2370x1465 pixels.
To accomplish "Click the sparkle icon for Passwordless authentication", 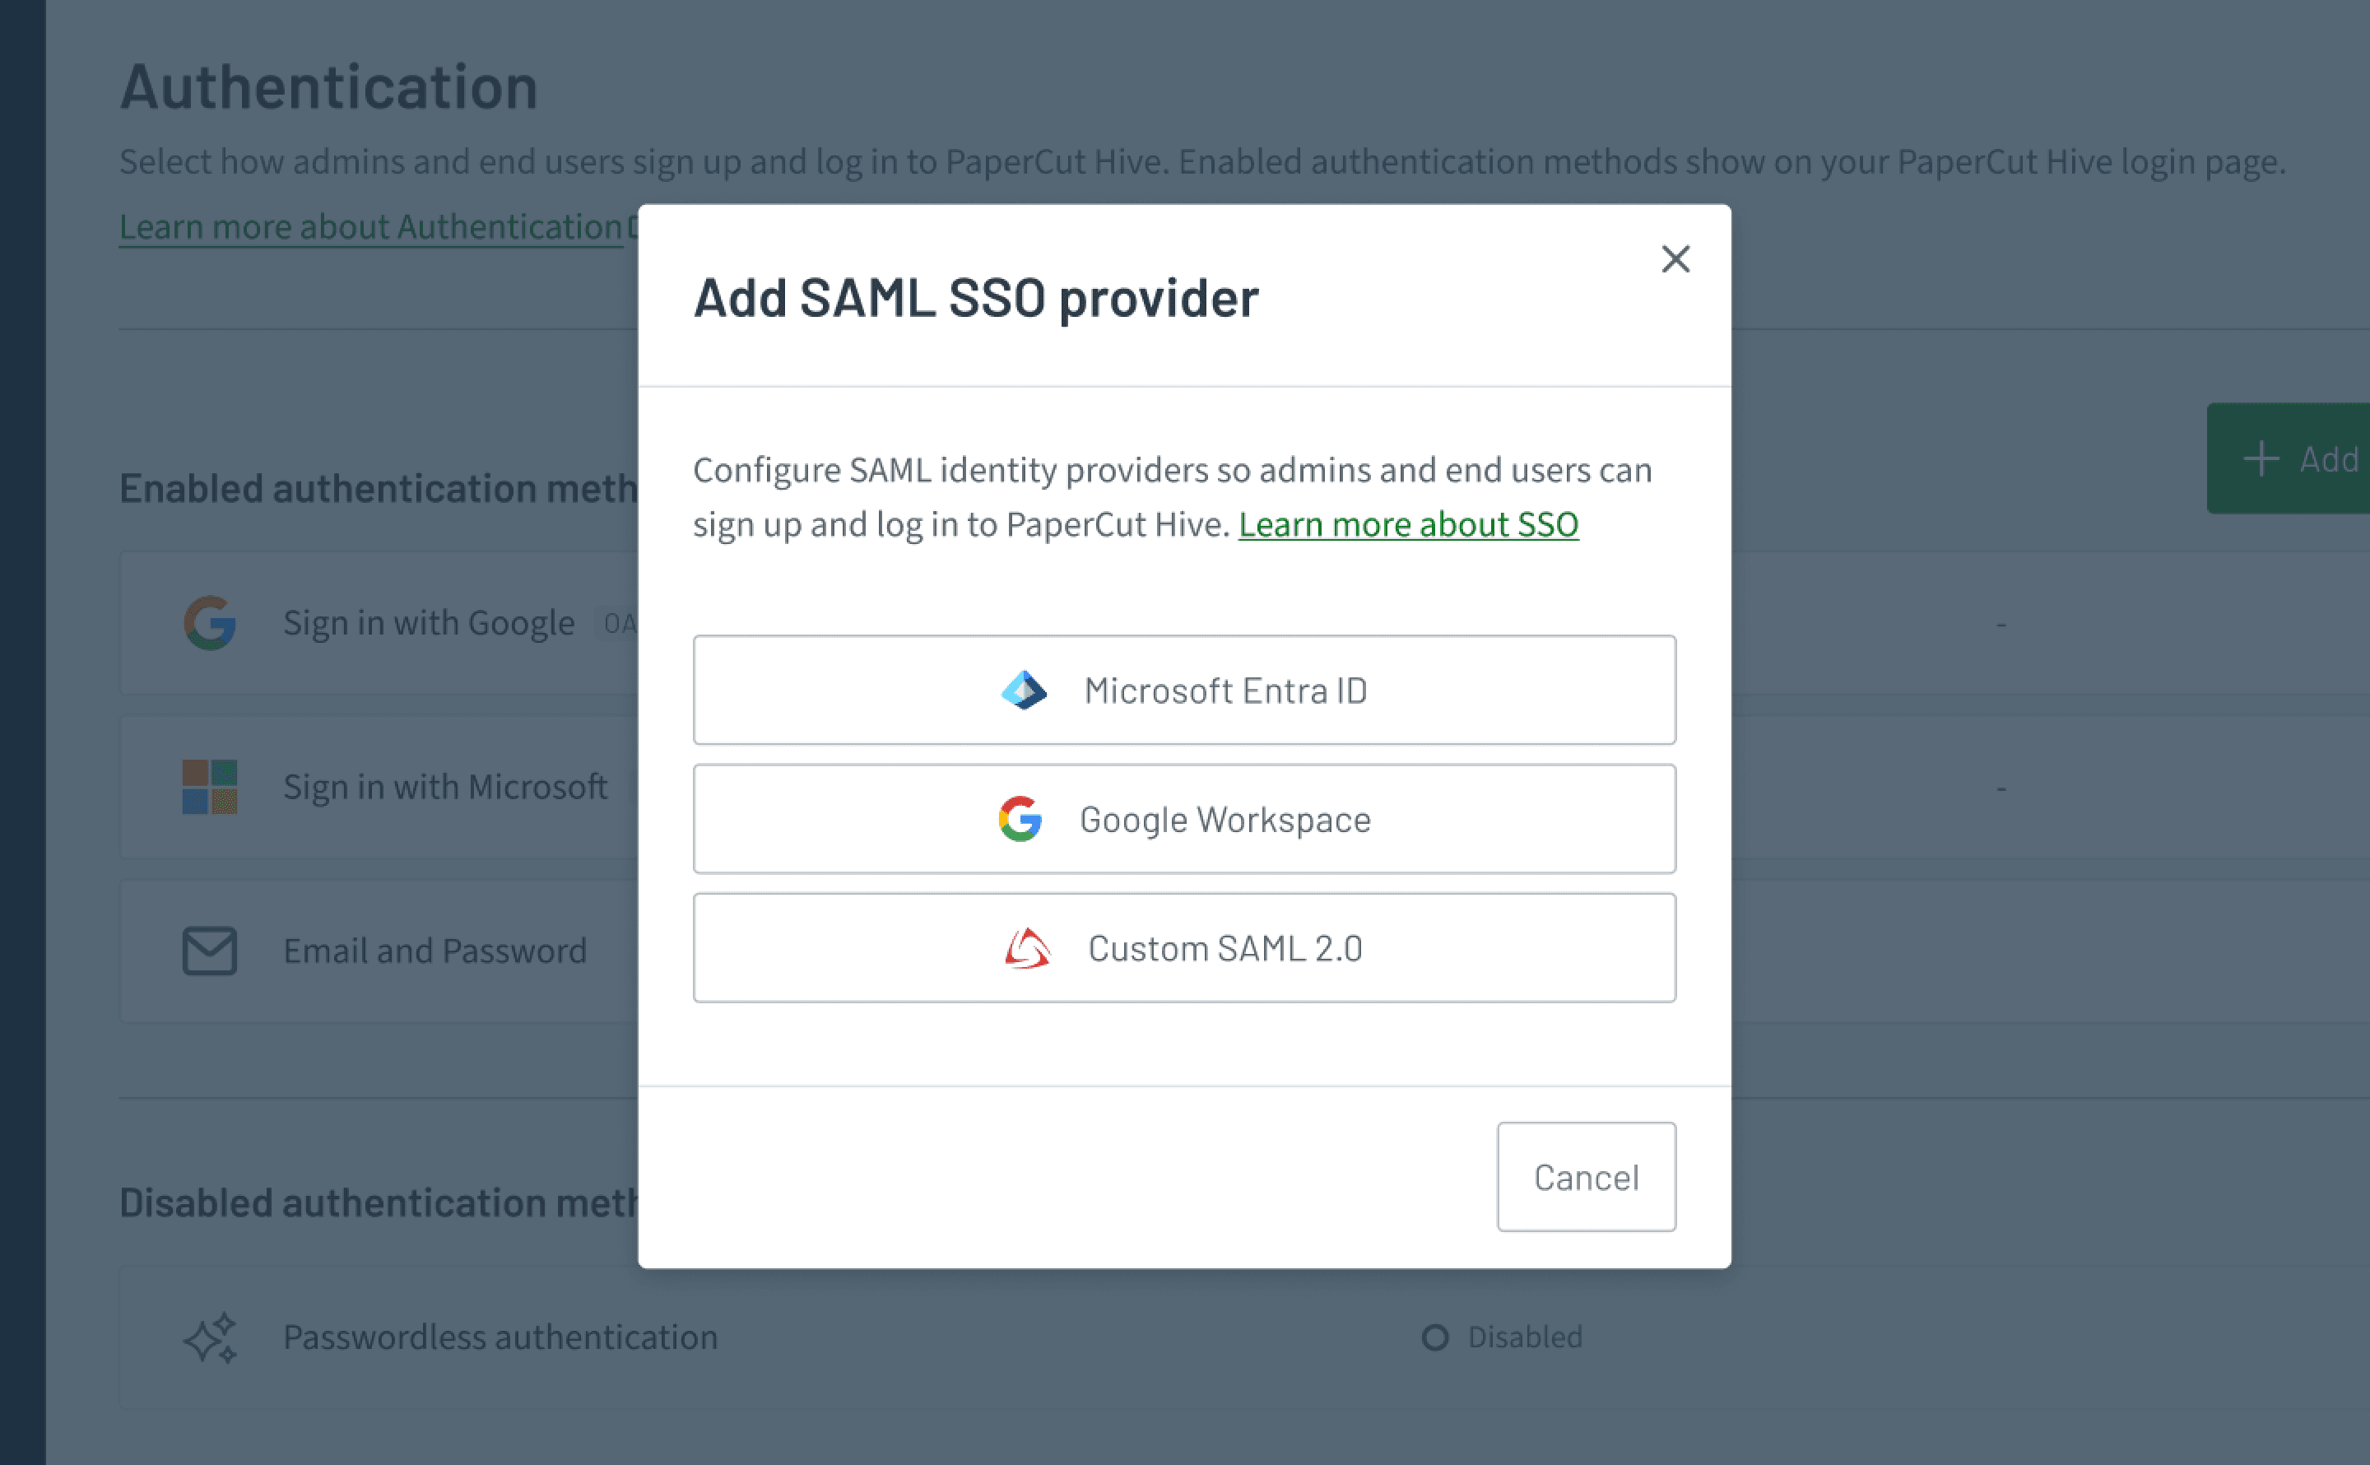I will (x=209, y=1338).
